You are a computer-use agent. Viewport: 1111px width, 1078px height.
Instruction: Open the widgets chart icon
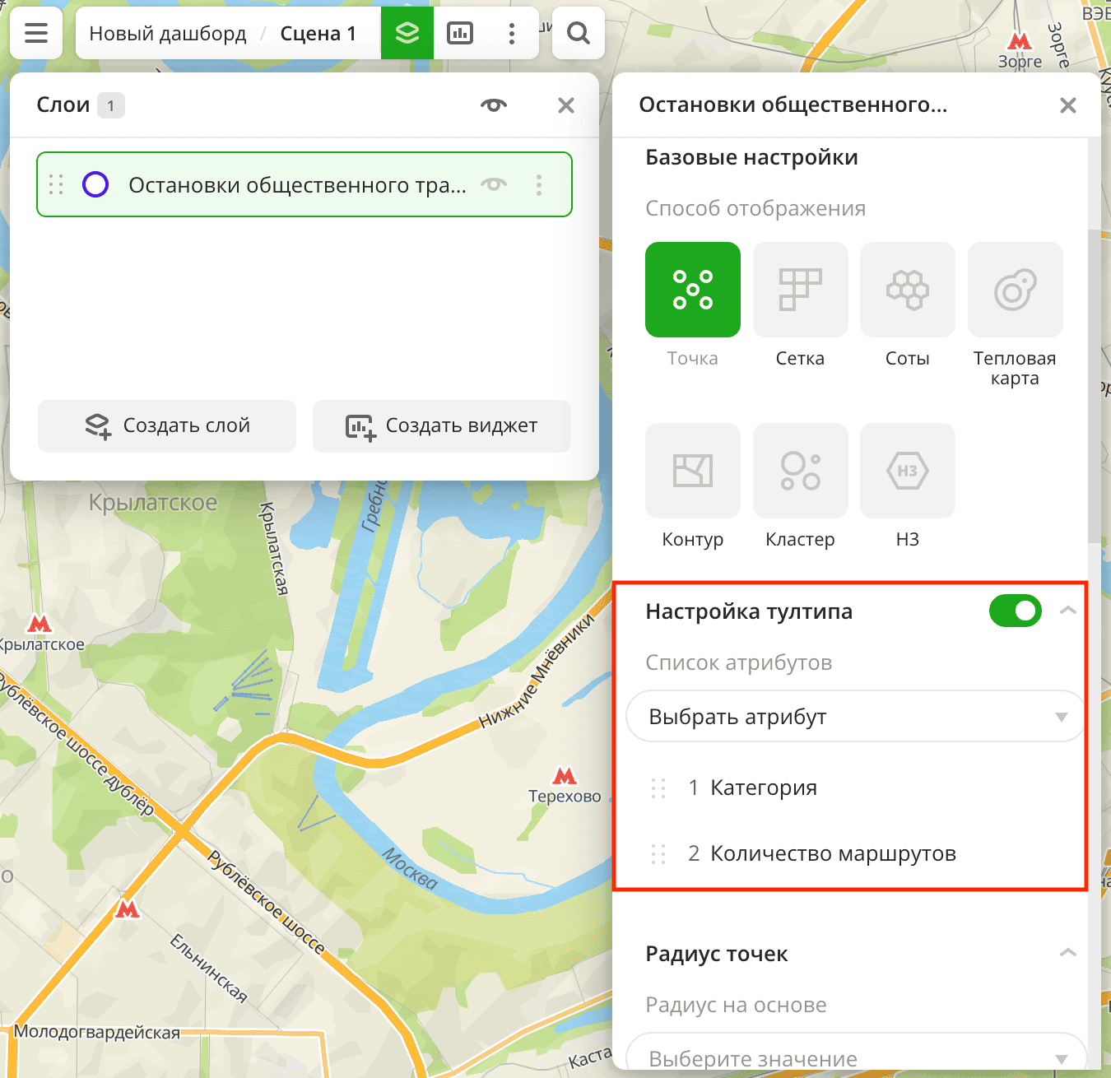pos(460,33)
